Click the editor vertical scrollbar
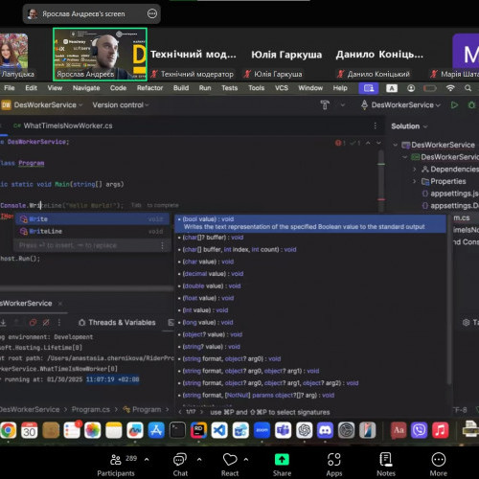The height and width of the screenshot is (479, 479). 381,180
